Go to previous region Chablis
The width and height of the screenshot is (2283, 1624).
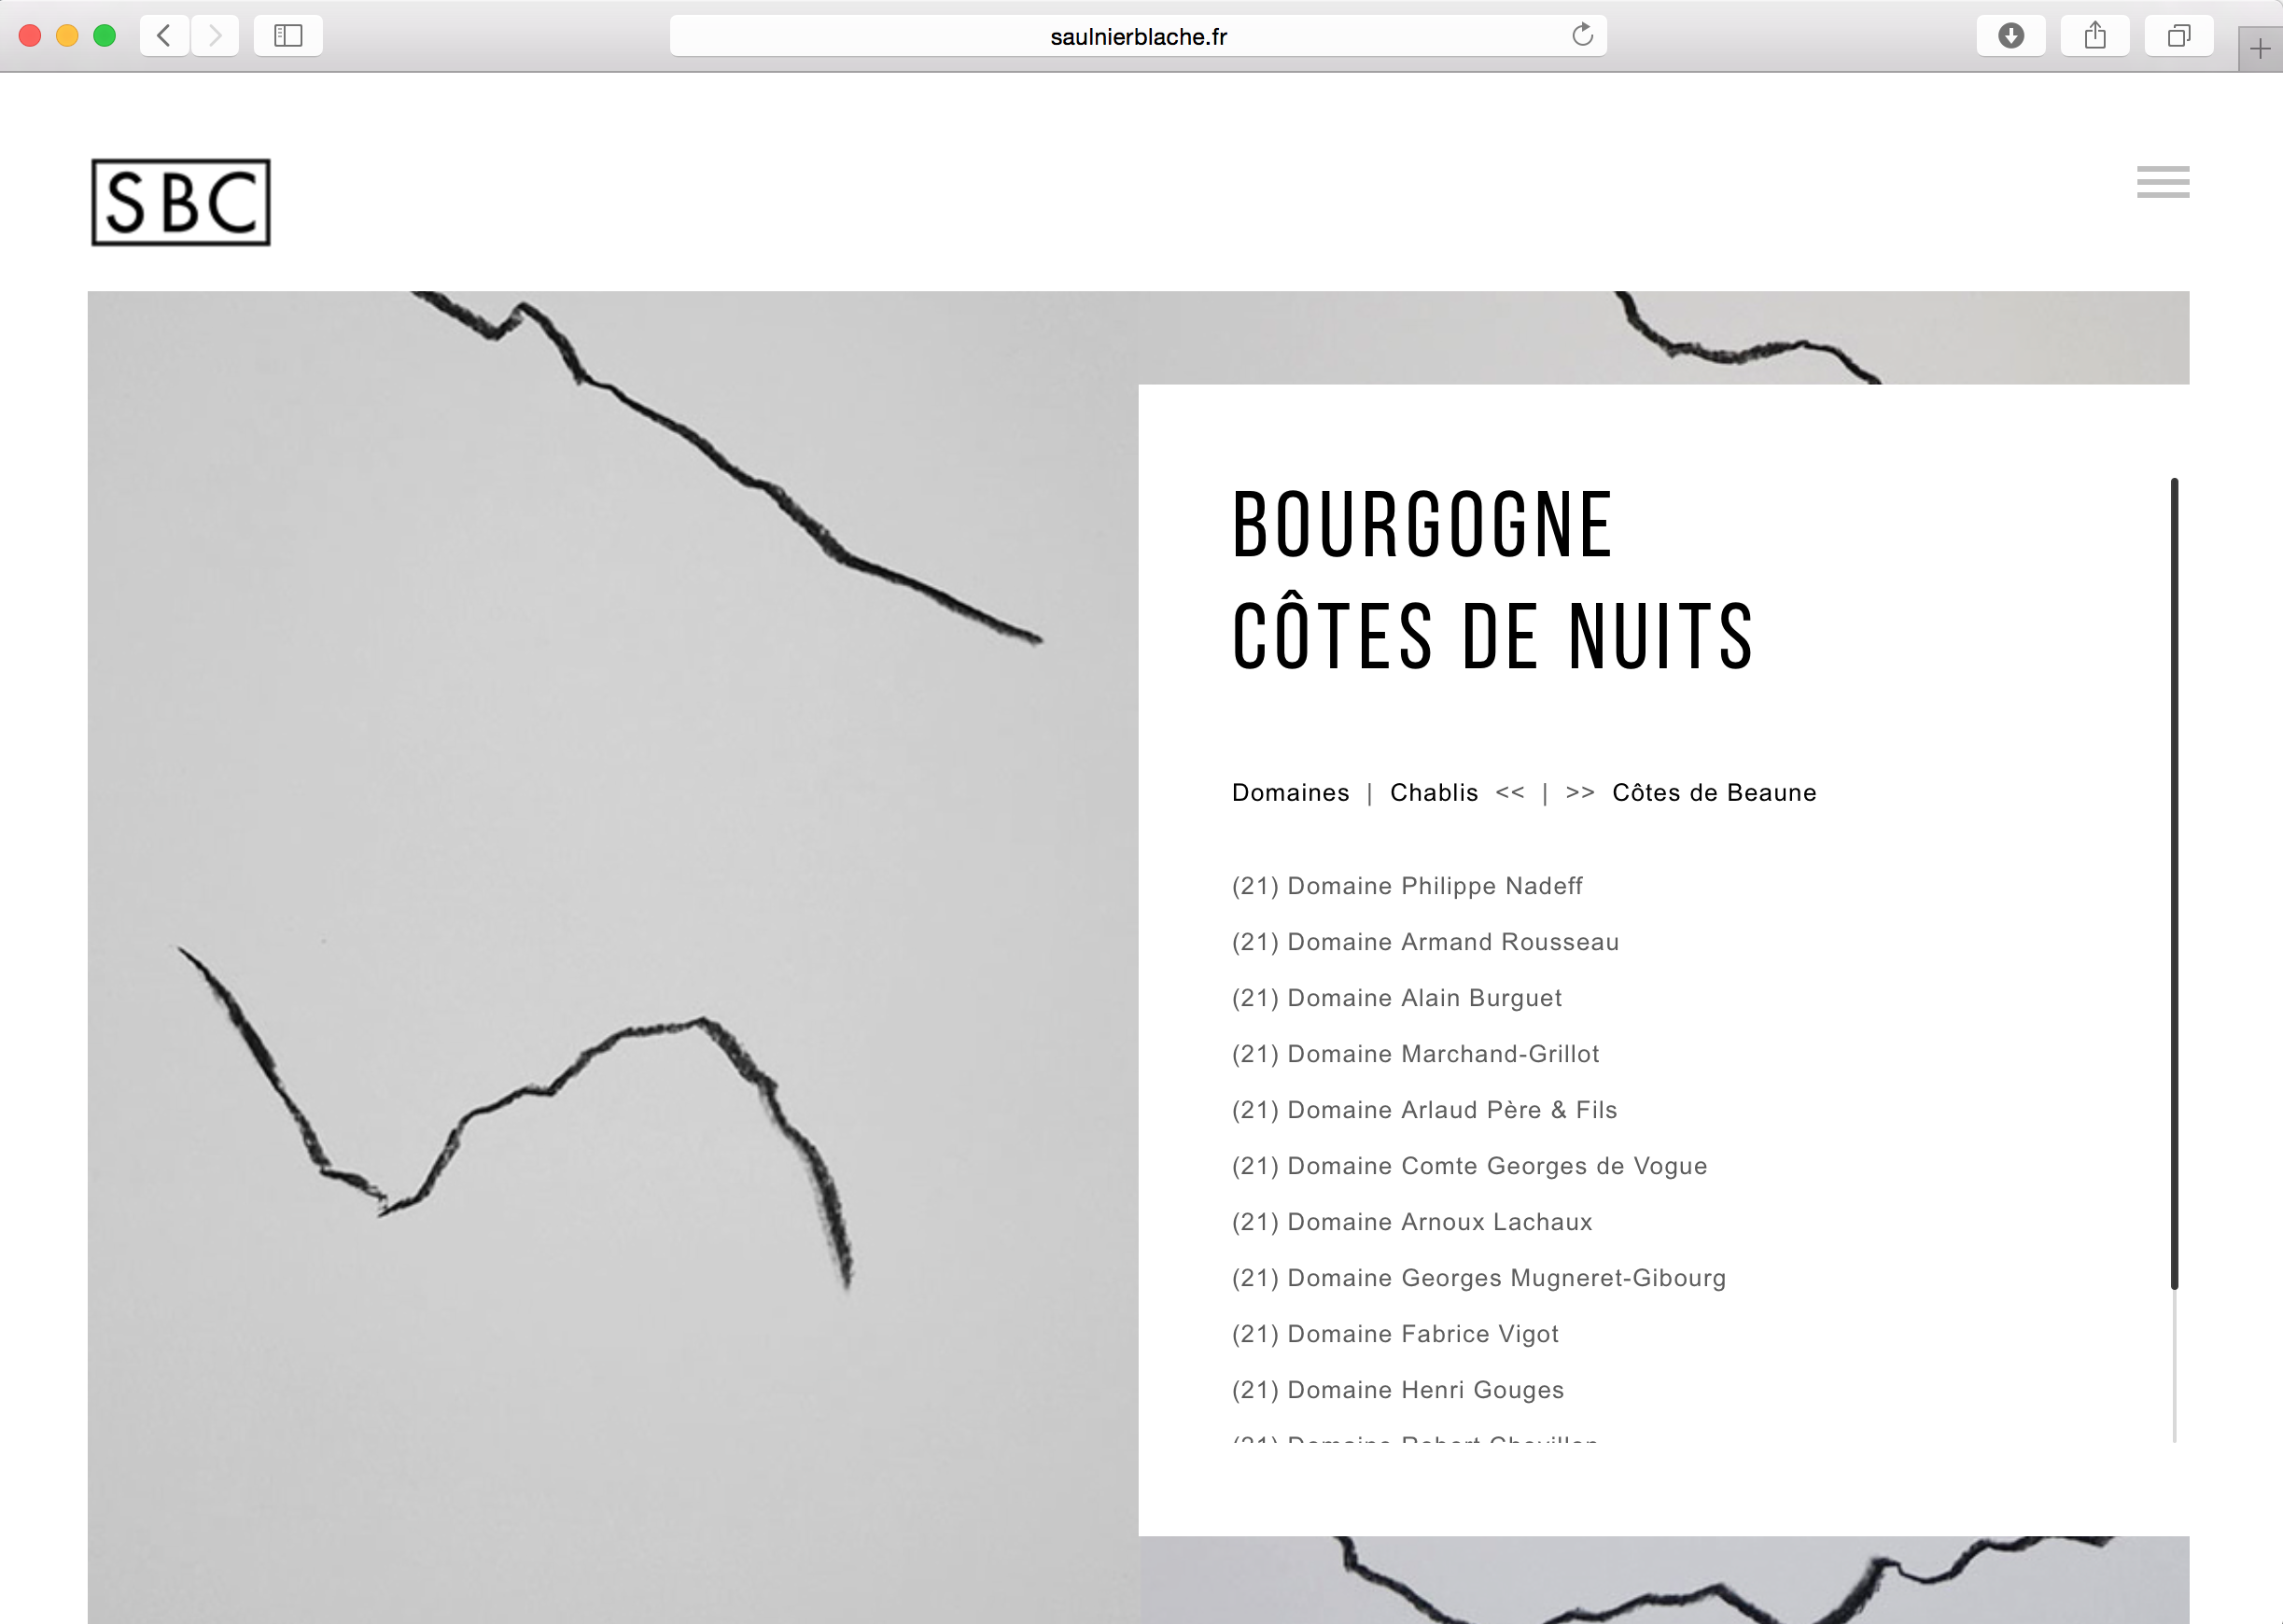1433,793
